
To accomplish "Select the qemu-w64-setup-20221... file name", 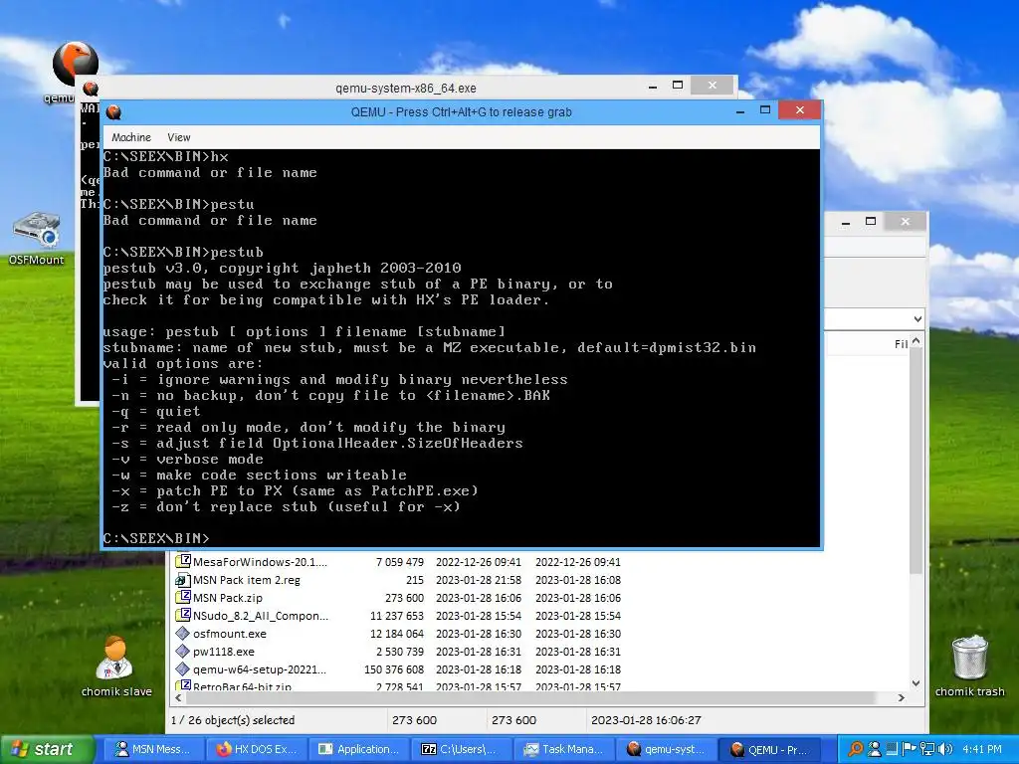I will 260,669.
